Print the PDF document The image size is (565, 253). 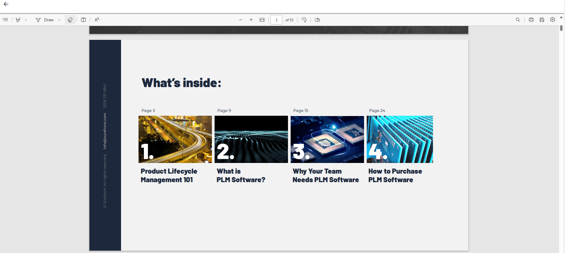[531, 20]
